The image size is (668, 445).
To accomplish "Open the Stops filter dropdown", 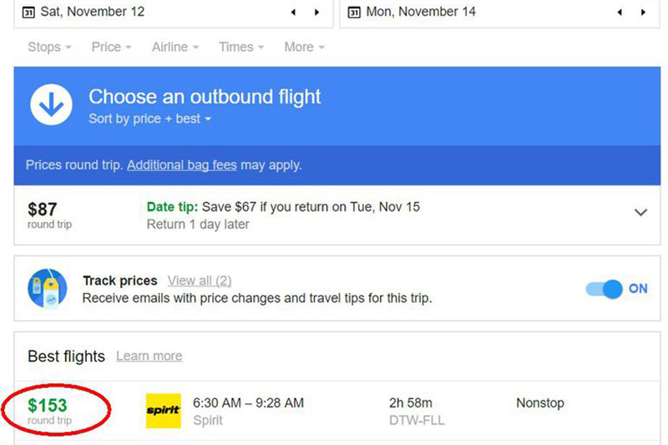I will [49, 48].
